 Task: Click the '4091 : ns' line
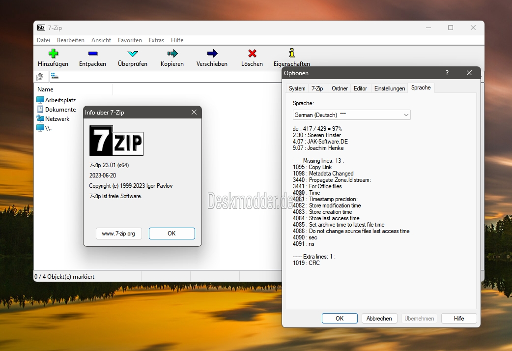click(304, 244)
